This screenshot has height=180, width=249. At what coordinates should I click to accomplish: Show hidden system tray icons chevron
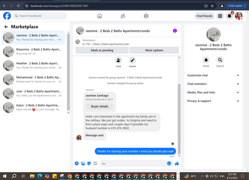pyautogui.click(x=202, y=176)
